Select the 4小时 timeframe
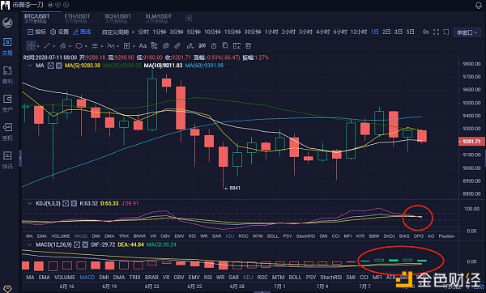 pos(322,32)
